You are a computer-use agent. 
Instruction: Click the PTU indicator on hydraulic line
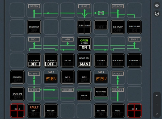coord(101,13)
